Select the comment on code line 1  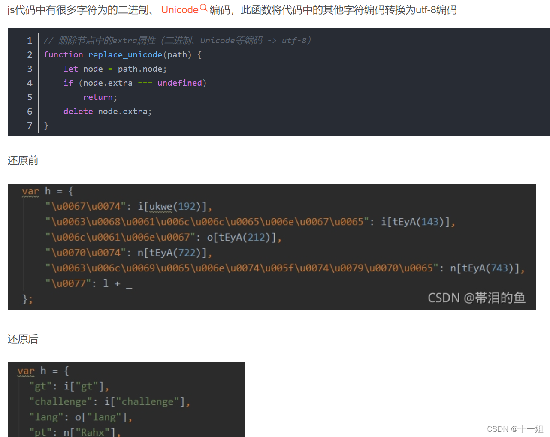[177, 40]
